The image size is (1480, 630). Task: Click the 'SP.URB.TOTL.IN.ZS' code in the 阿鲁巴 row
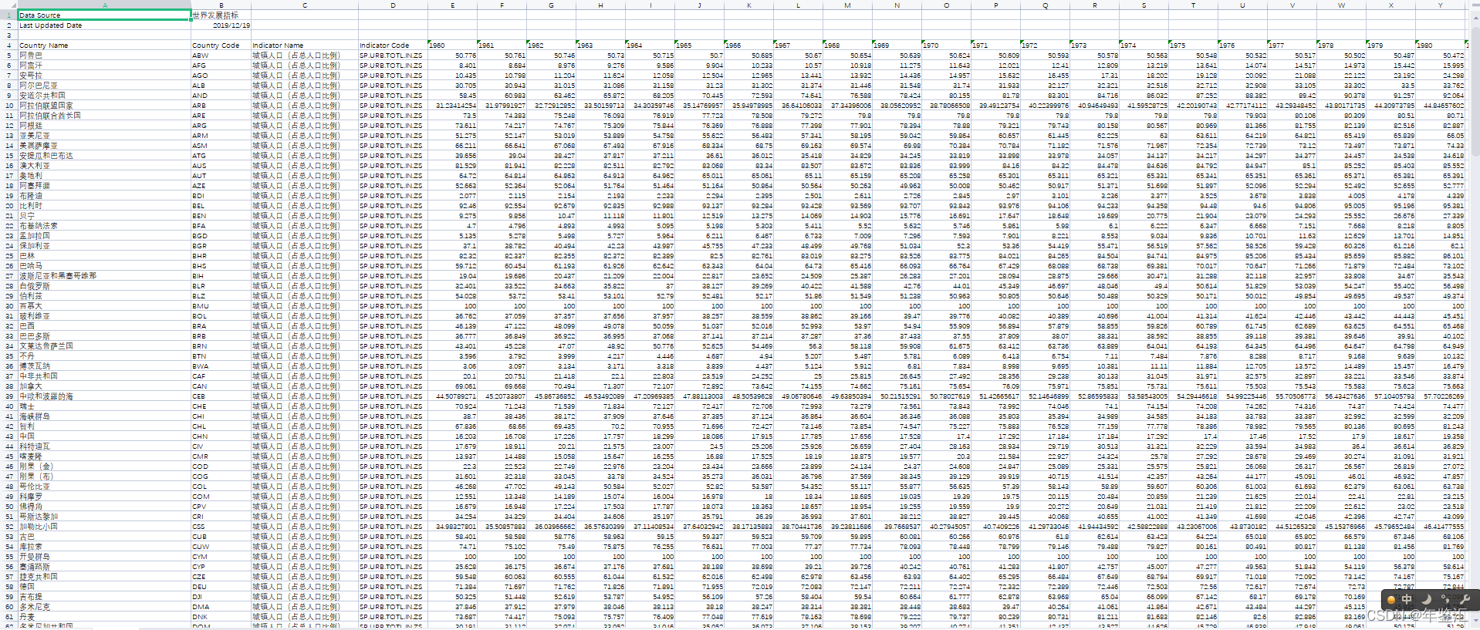(393, 55)
